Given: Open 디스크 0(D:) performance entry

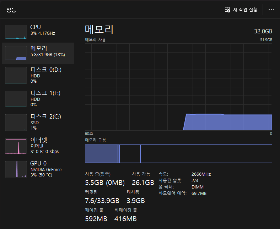Looking at the screenshot, I should 38,75.
